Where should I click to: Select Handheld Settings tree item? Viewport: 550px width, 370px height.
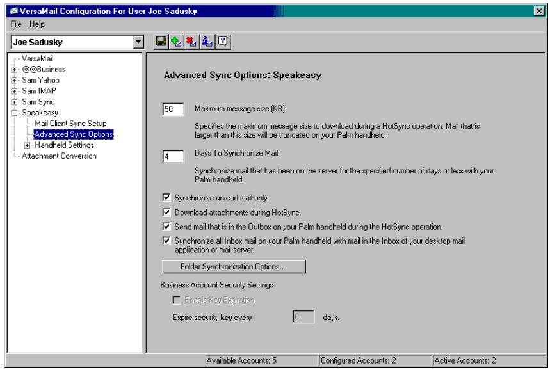64,145
